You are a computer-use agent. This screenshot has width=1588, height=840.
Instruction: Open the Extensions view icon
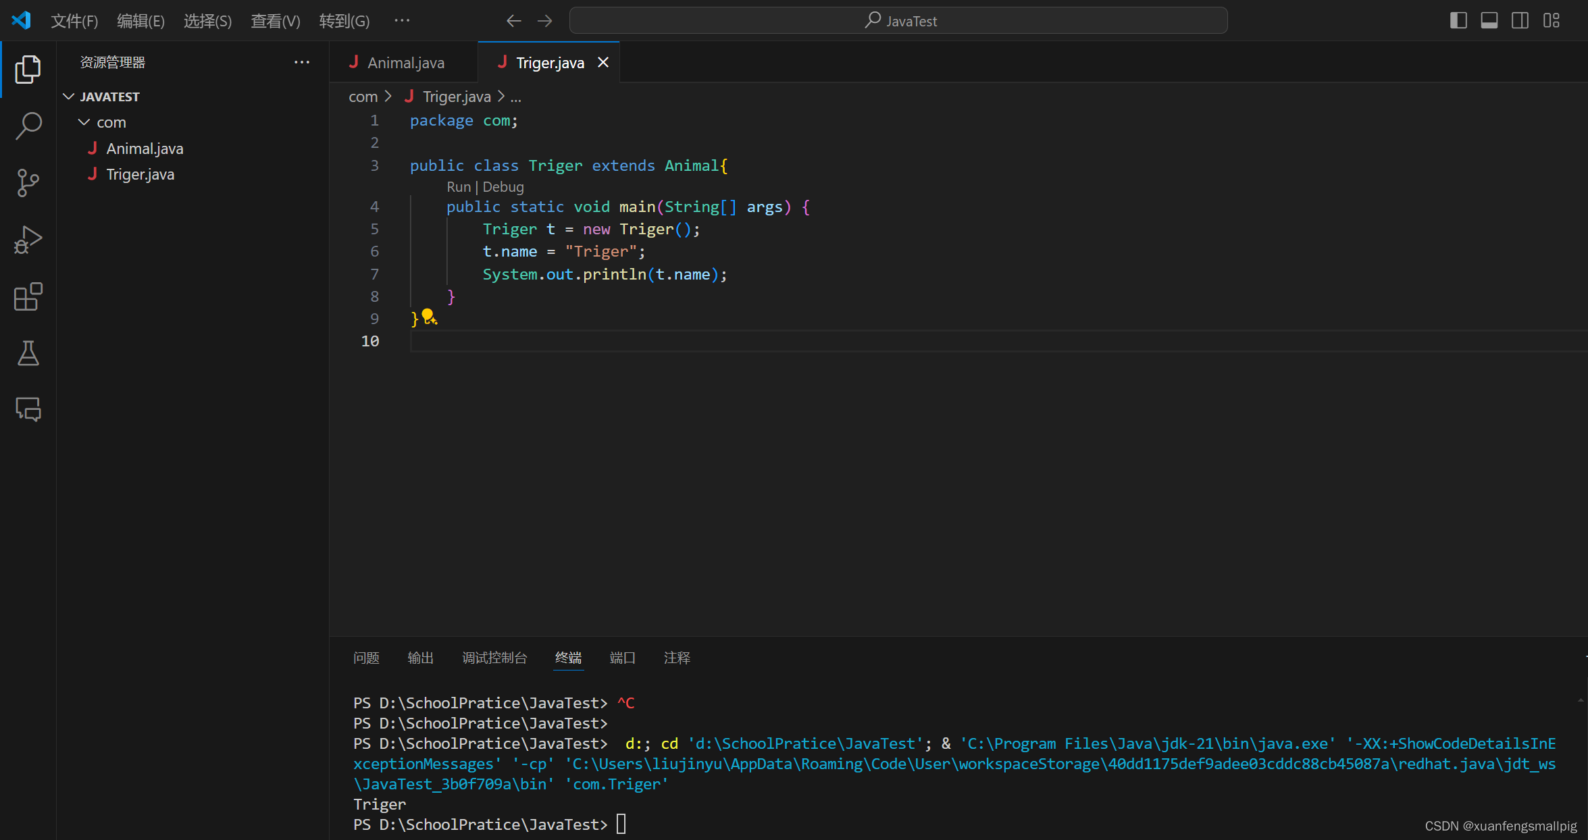pyautogui.click(x=28, y=296)
